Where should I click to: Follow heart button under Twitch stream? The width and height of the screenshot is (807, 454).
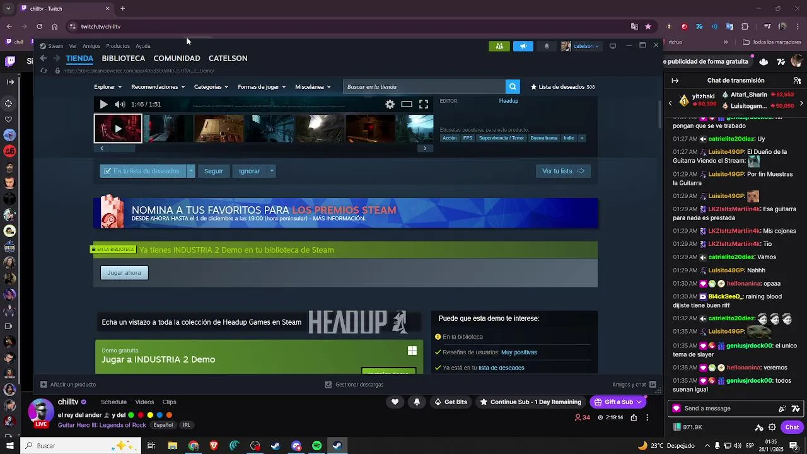click(x=395, y=402)
